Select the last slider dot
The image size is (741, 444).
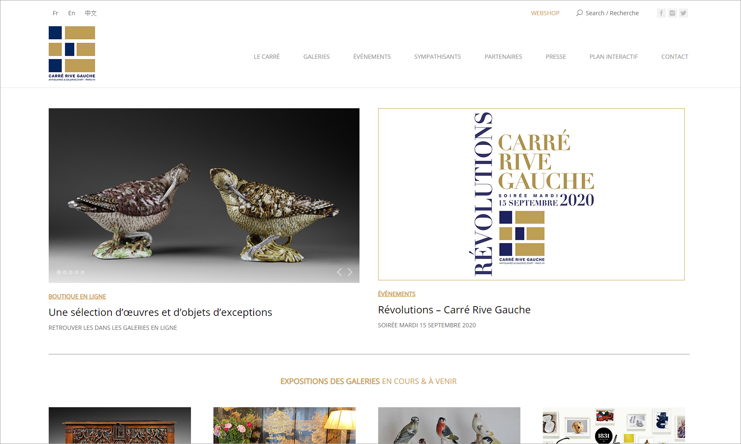click(83, 272)
